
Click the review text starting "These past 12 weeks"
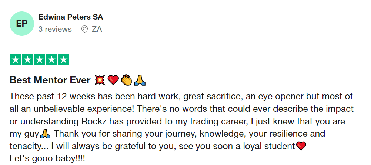tap(181, 97)
